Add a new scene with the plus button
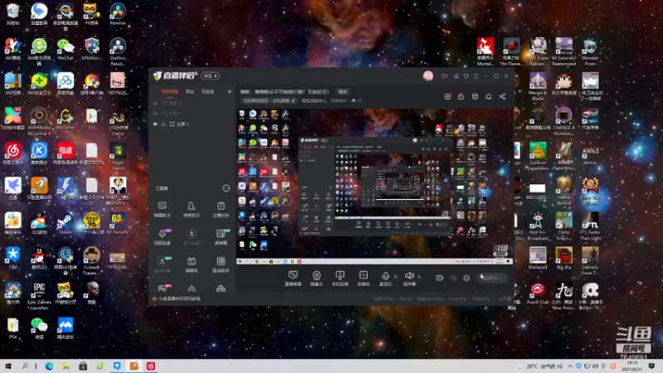 (230, 91)
